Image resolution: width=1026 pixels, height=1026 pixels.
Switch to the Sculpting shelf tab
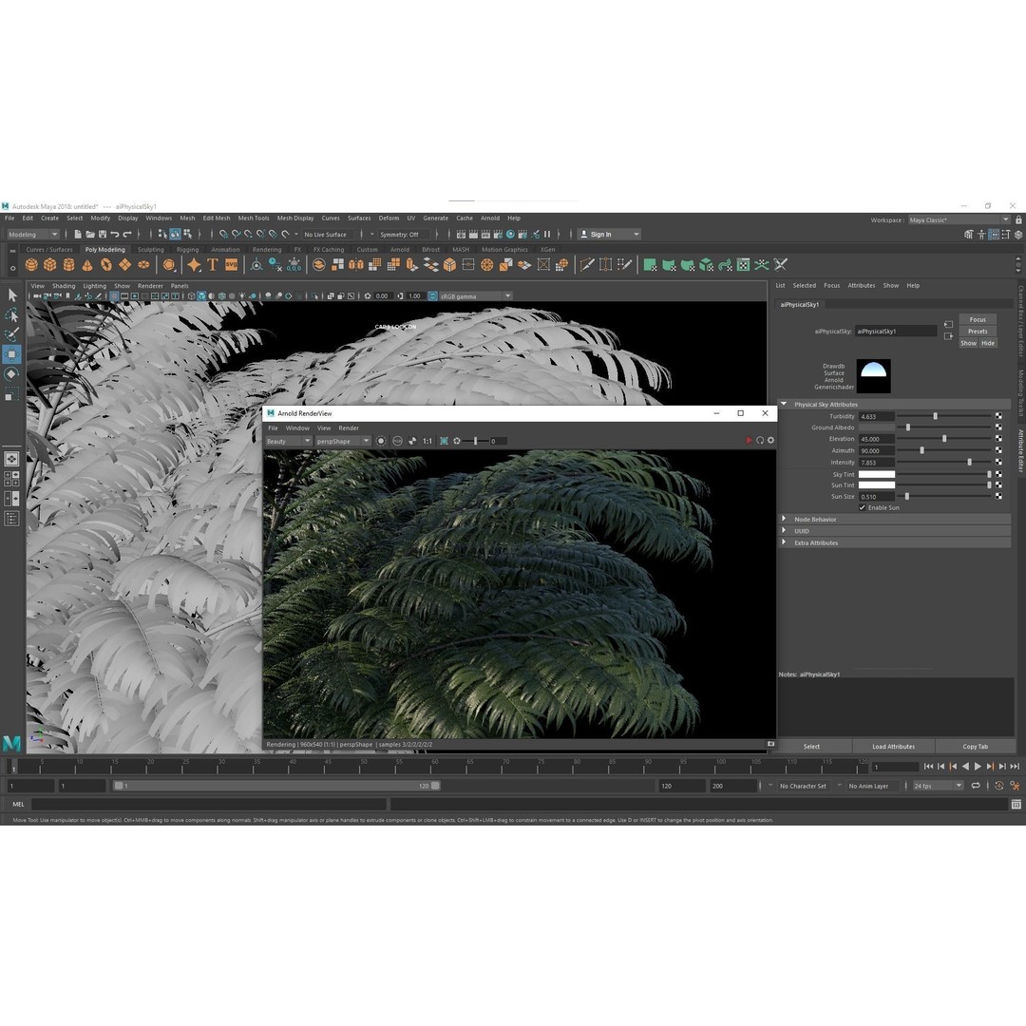point(150,250)
